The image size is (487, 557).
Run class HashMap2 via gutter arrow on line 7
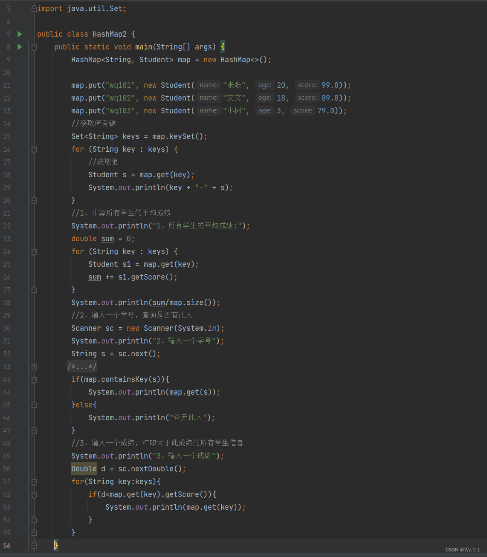pyautogui.click(x=20, y=34)
